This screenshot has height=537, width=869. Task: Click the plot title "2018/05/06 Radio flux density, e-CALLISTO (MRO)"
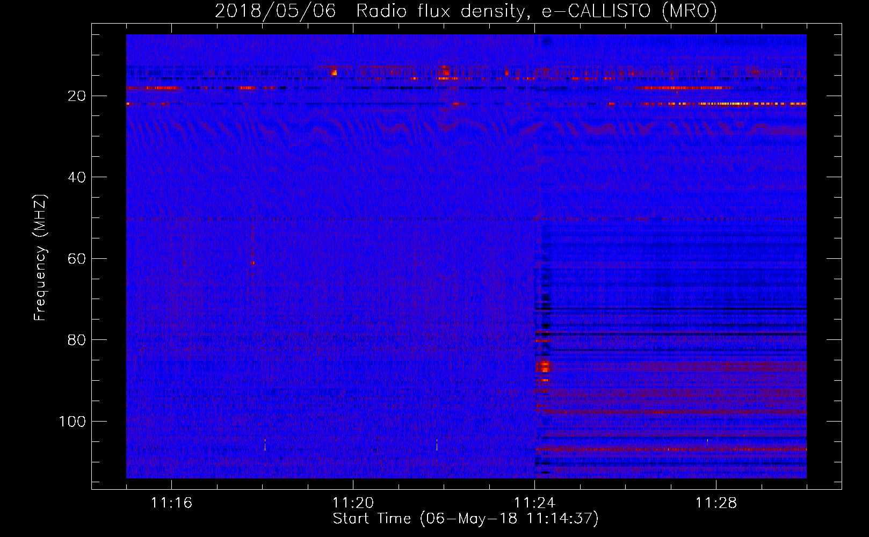pyautogui.click(x=466, y=11)
